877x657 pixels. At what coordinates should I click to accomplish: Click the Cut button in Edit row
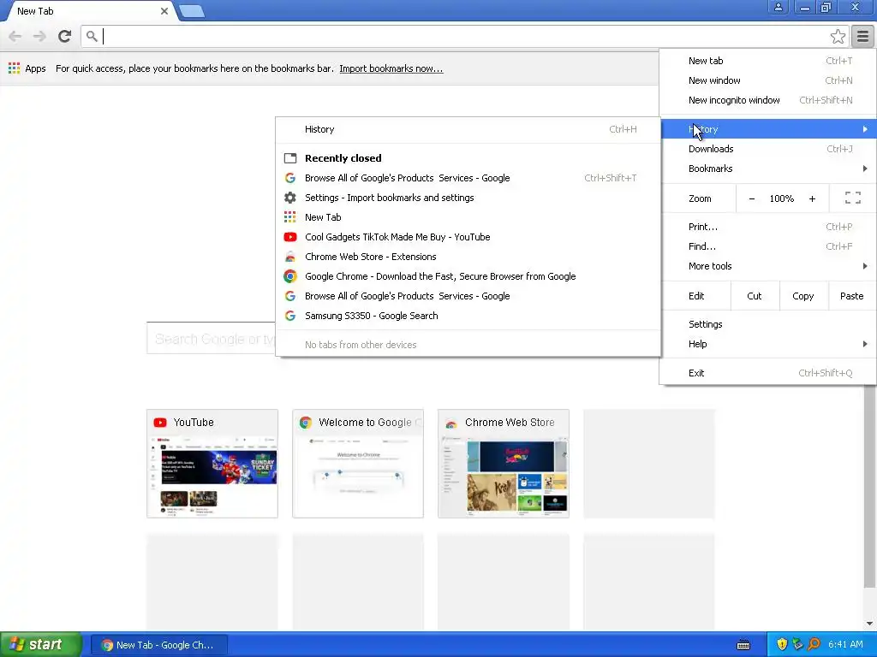[755, 296]
